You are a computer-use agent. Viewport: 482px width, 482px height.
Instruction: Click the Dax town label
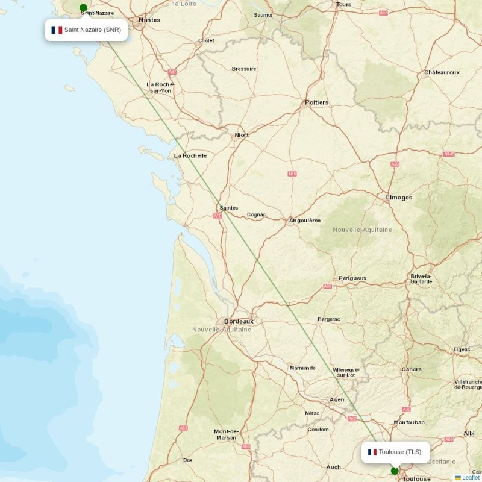pyautogui.click(x=188, y=460)
